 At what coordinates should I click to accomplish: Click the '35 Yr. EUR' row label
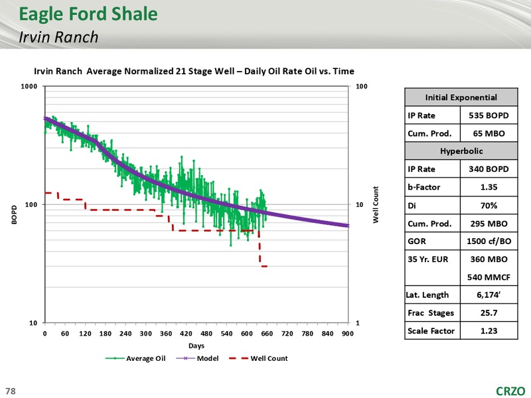(427, 259)
